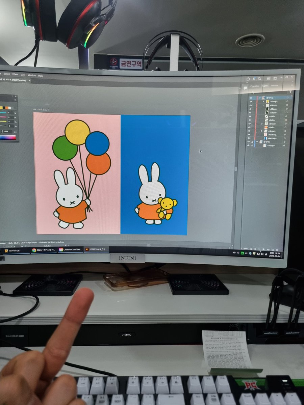Open the taskbar clock showing 11:54
This screenshot has width=304, height=405.
pyautogui.click(x=275, y=254)
